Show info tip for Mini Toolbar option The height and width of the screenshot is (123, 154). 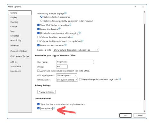[70, 25]
